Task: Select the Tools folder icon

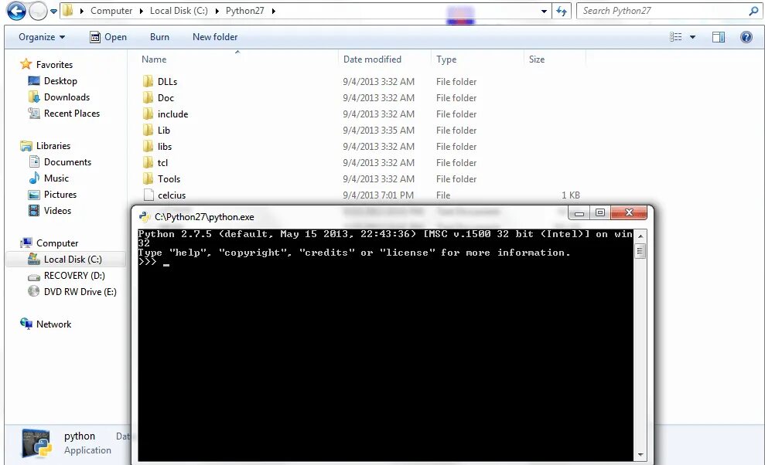Action: pyautogui.click(x=149, y=178)
